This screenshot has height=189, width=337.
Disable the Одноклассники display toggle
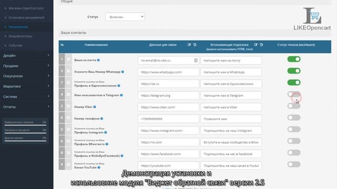tap(294, 82)
